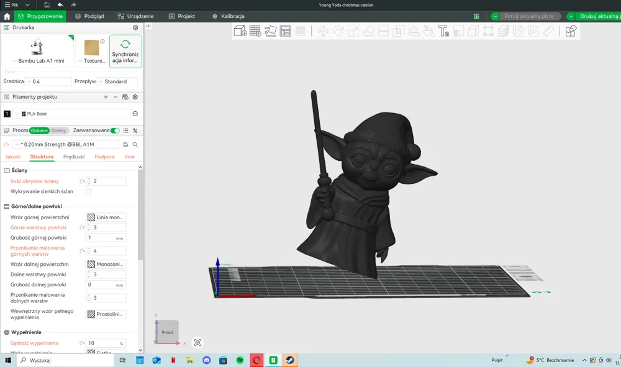
Task: Click the black filament color swatch 1
Action: point(7,114)
